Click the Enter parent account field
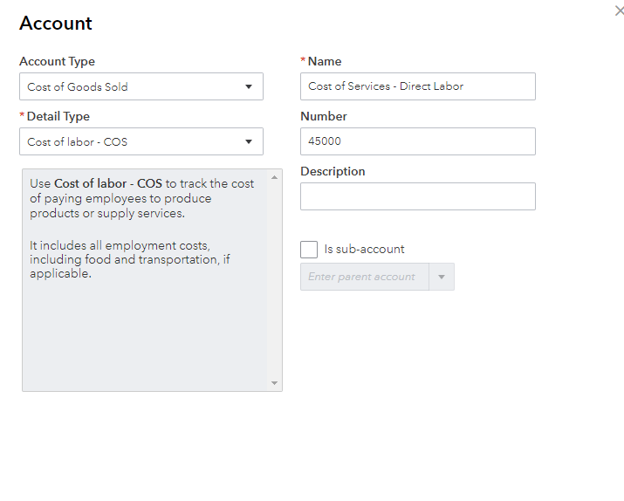 (364, 277)
